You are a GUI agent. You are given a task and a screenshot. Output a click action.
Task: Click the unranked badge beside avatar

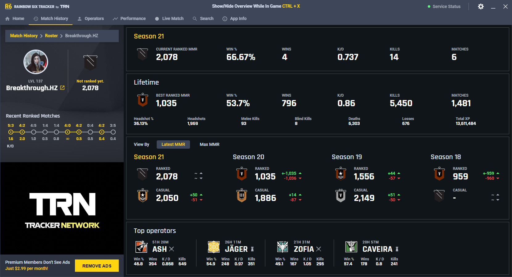[90, 62]
